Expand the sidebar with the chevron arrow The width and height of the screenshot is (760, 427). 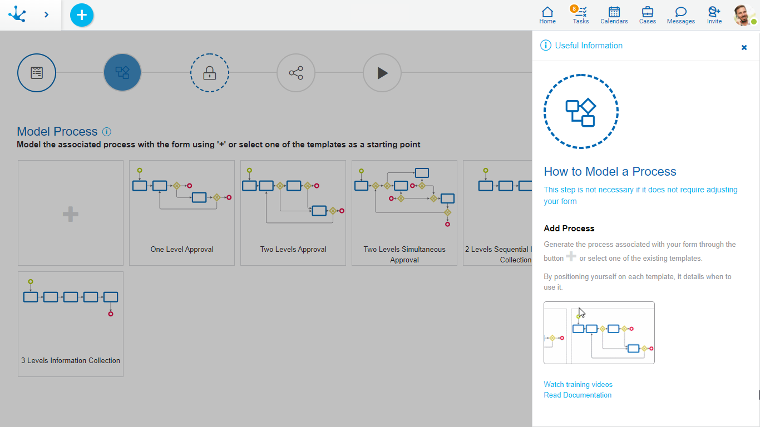(46, 15)
